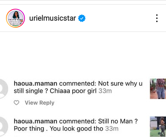The height and width of the screenshot is (137, 166).
Task: Click "Not sure why u" notification line
Action: (120, 84)
